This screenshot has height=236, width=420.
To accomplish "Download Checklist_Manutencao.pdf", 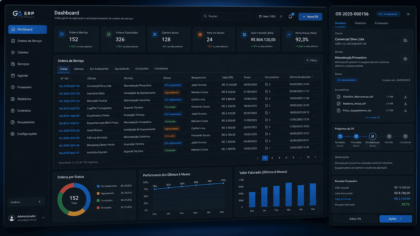I will (x=405, y=97).
